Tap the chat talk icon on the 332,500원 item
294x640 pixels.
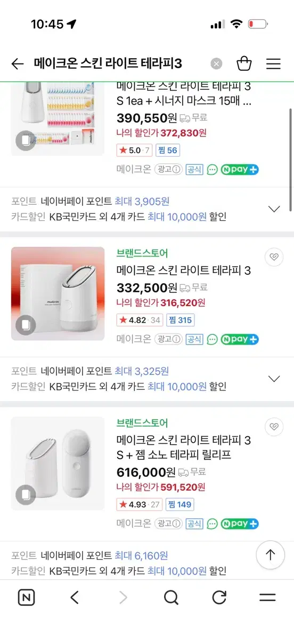pos(213,339)
